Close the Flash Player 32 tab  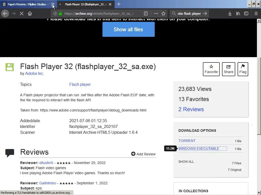(110, 4)
